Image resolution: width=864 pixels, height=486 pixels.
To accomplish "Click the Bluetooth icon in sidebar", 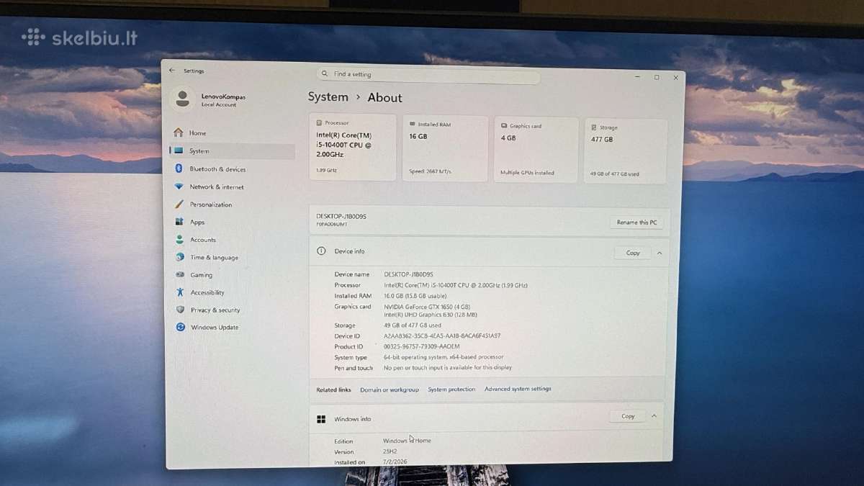I will pos(179,168).
